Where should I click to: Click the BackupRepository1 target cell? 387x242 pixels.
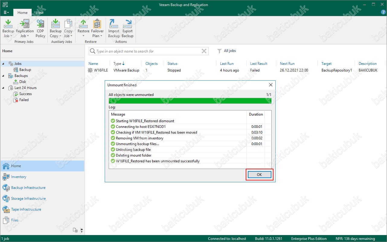coord(337,70)
